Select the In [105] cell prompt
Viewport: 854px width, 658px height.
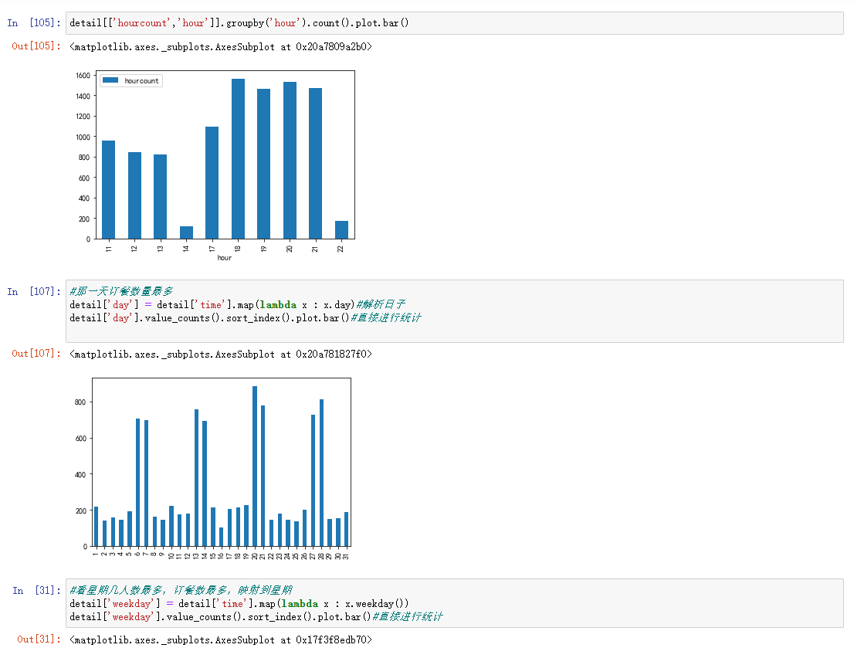[x=34, y=23]
